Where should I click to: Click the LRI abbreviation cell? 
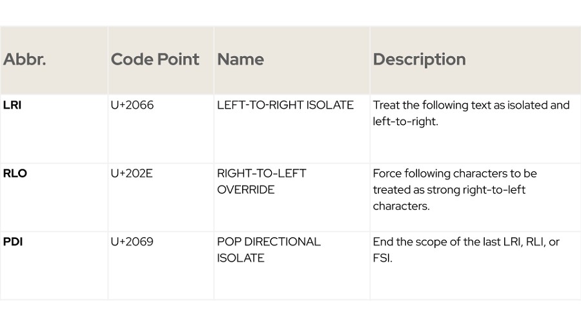point(12,105)
